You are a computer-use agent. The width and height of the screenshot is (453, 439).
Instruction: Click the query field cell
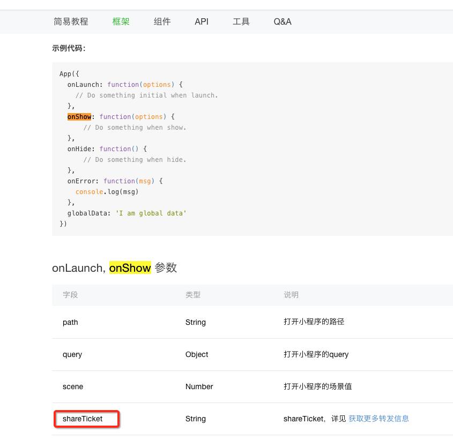(72, 354)
